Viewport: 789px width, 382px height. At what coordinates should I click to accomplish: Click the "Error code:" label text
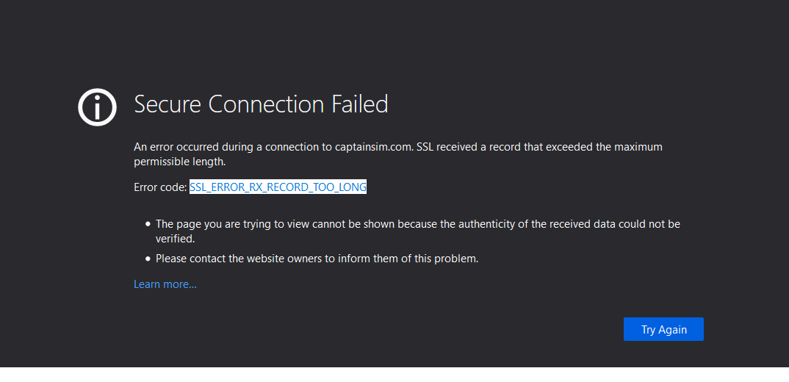point(160,187)
